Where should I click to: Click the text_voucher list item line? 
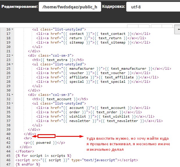93,73
